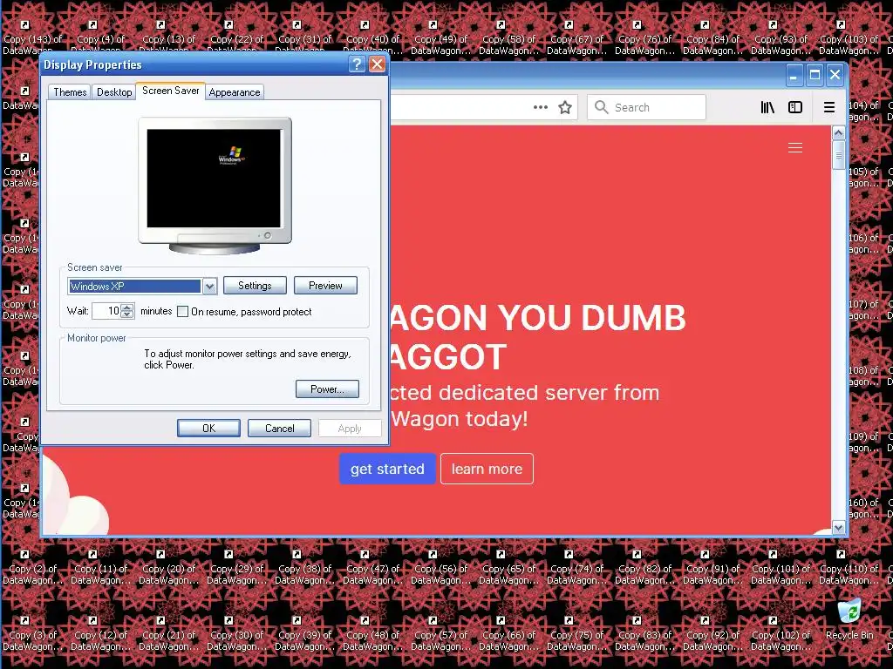Open the Firefox page actions menu
Image resolution: width=893 pixels, height=669 pixels.
click(541, 107)
